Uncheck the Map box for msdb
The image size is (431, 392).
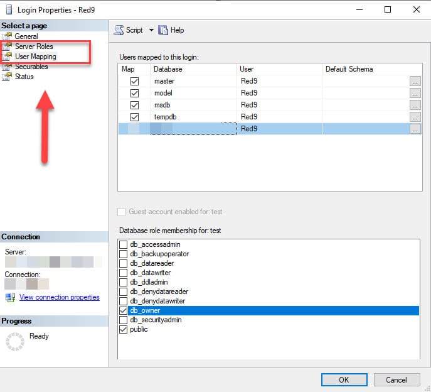click(x=134, y=105)
